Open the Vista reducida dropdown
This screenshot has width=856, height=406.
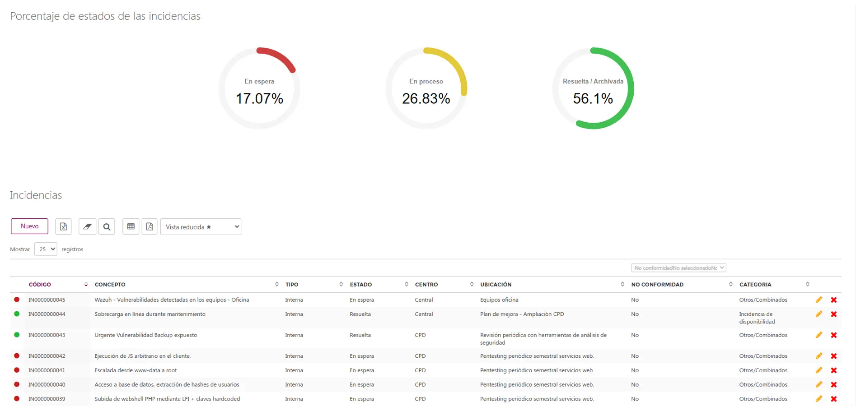click(x=201, y=227)
